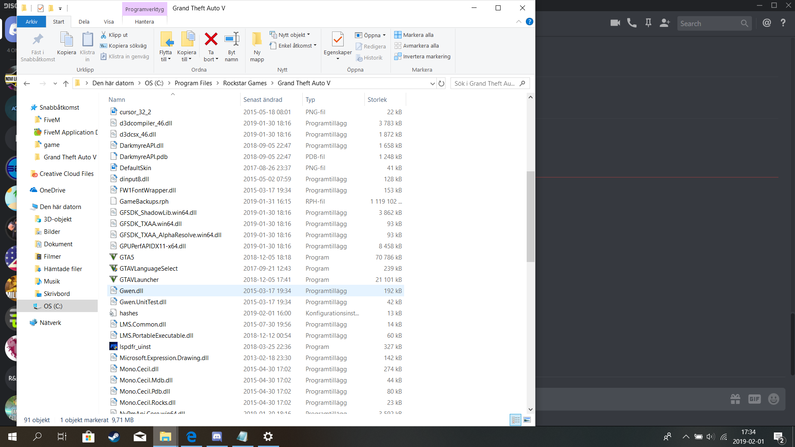Click Markera alla in the ribbon
The image size is (795, 447).
tap(414, 35)
